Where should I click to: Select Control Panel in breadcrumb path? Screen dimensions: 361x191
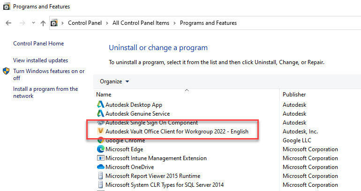coord(85,23)
